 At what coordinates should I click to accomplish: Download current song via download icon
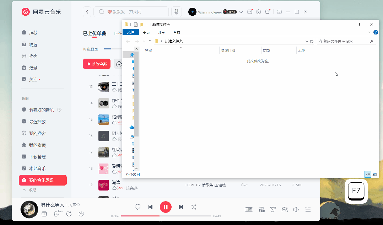pyautogui.click(x=81, y=214)
